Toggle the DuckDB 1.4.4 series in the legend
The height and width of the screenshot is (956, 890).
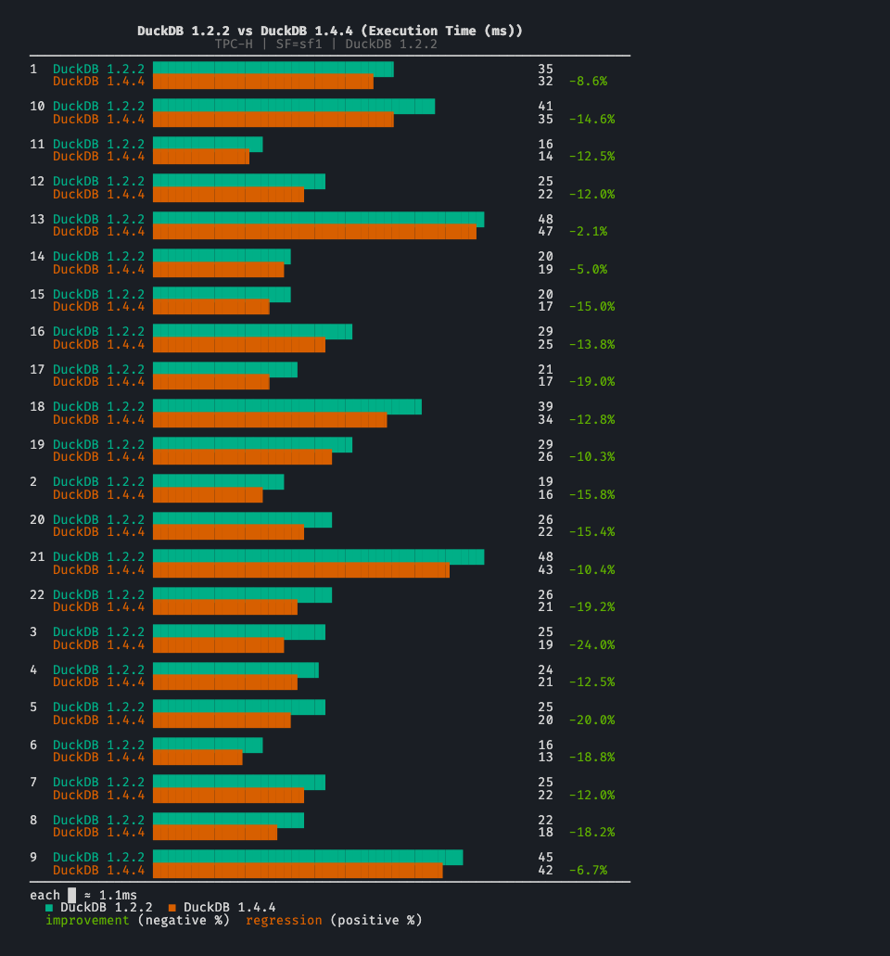tap(232, 907)
